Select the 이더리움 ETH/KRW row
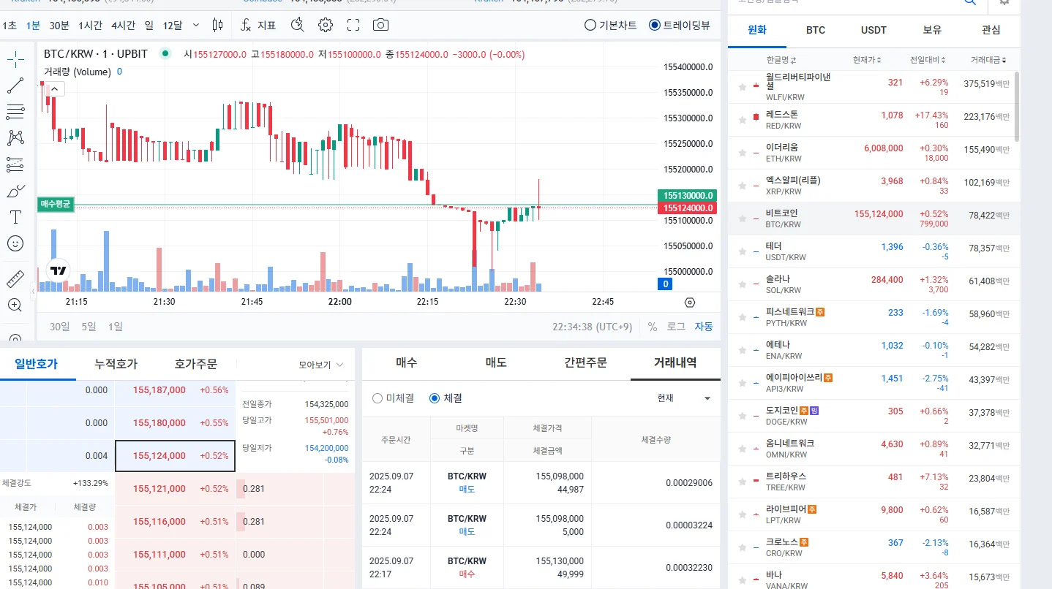Screen dimensions: 1052x589 (x=873, y=153)
